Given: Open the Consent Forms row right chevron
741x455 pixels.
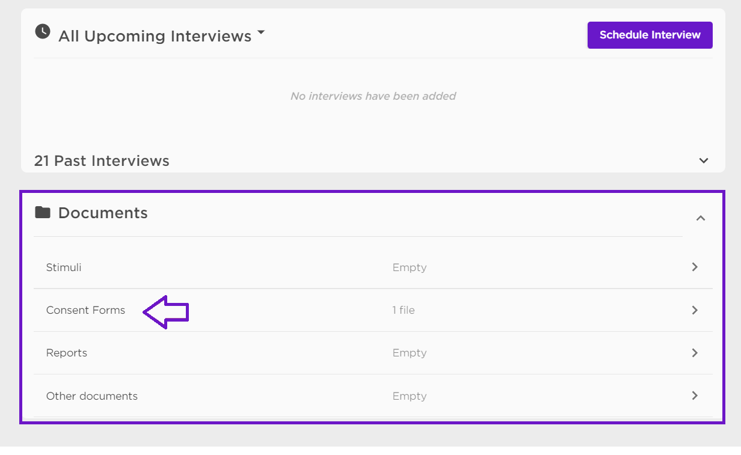Looking at the screenshot, I should 695,310.
